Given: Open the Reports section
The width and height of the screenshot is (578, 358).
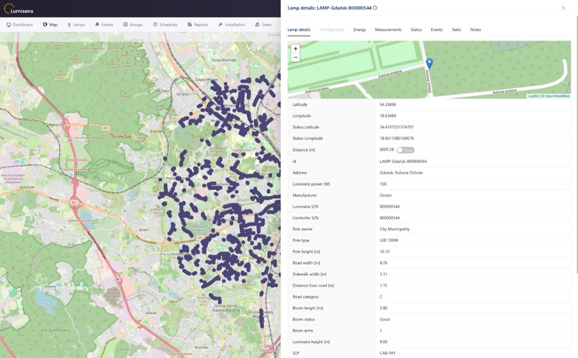Looking at the screenshot, I should [x=198, y=25].
